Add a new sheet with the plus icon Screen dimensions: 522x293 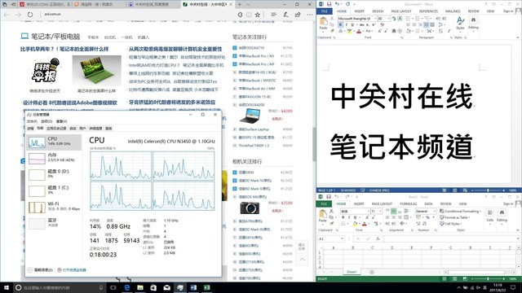point(372,272)
